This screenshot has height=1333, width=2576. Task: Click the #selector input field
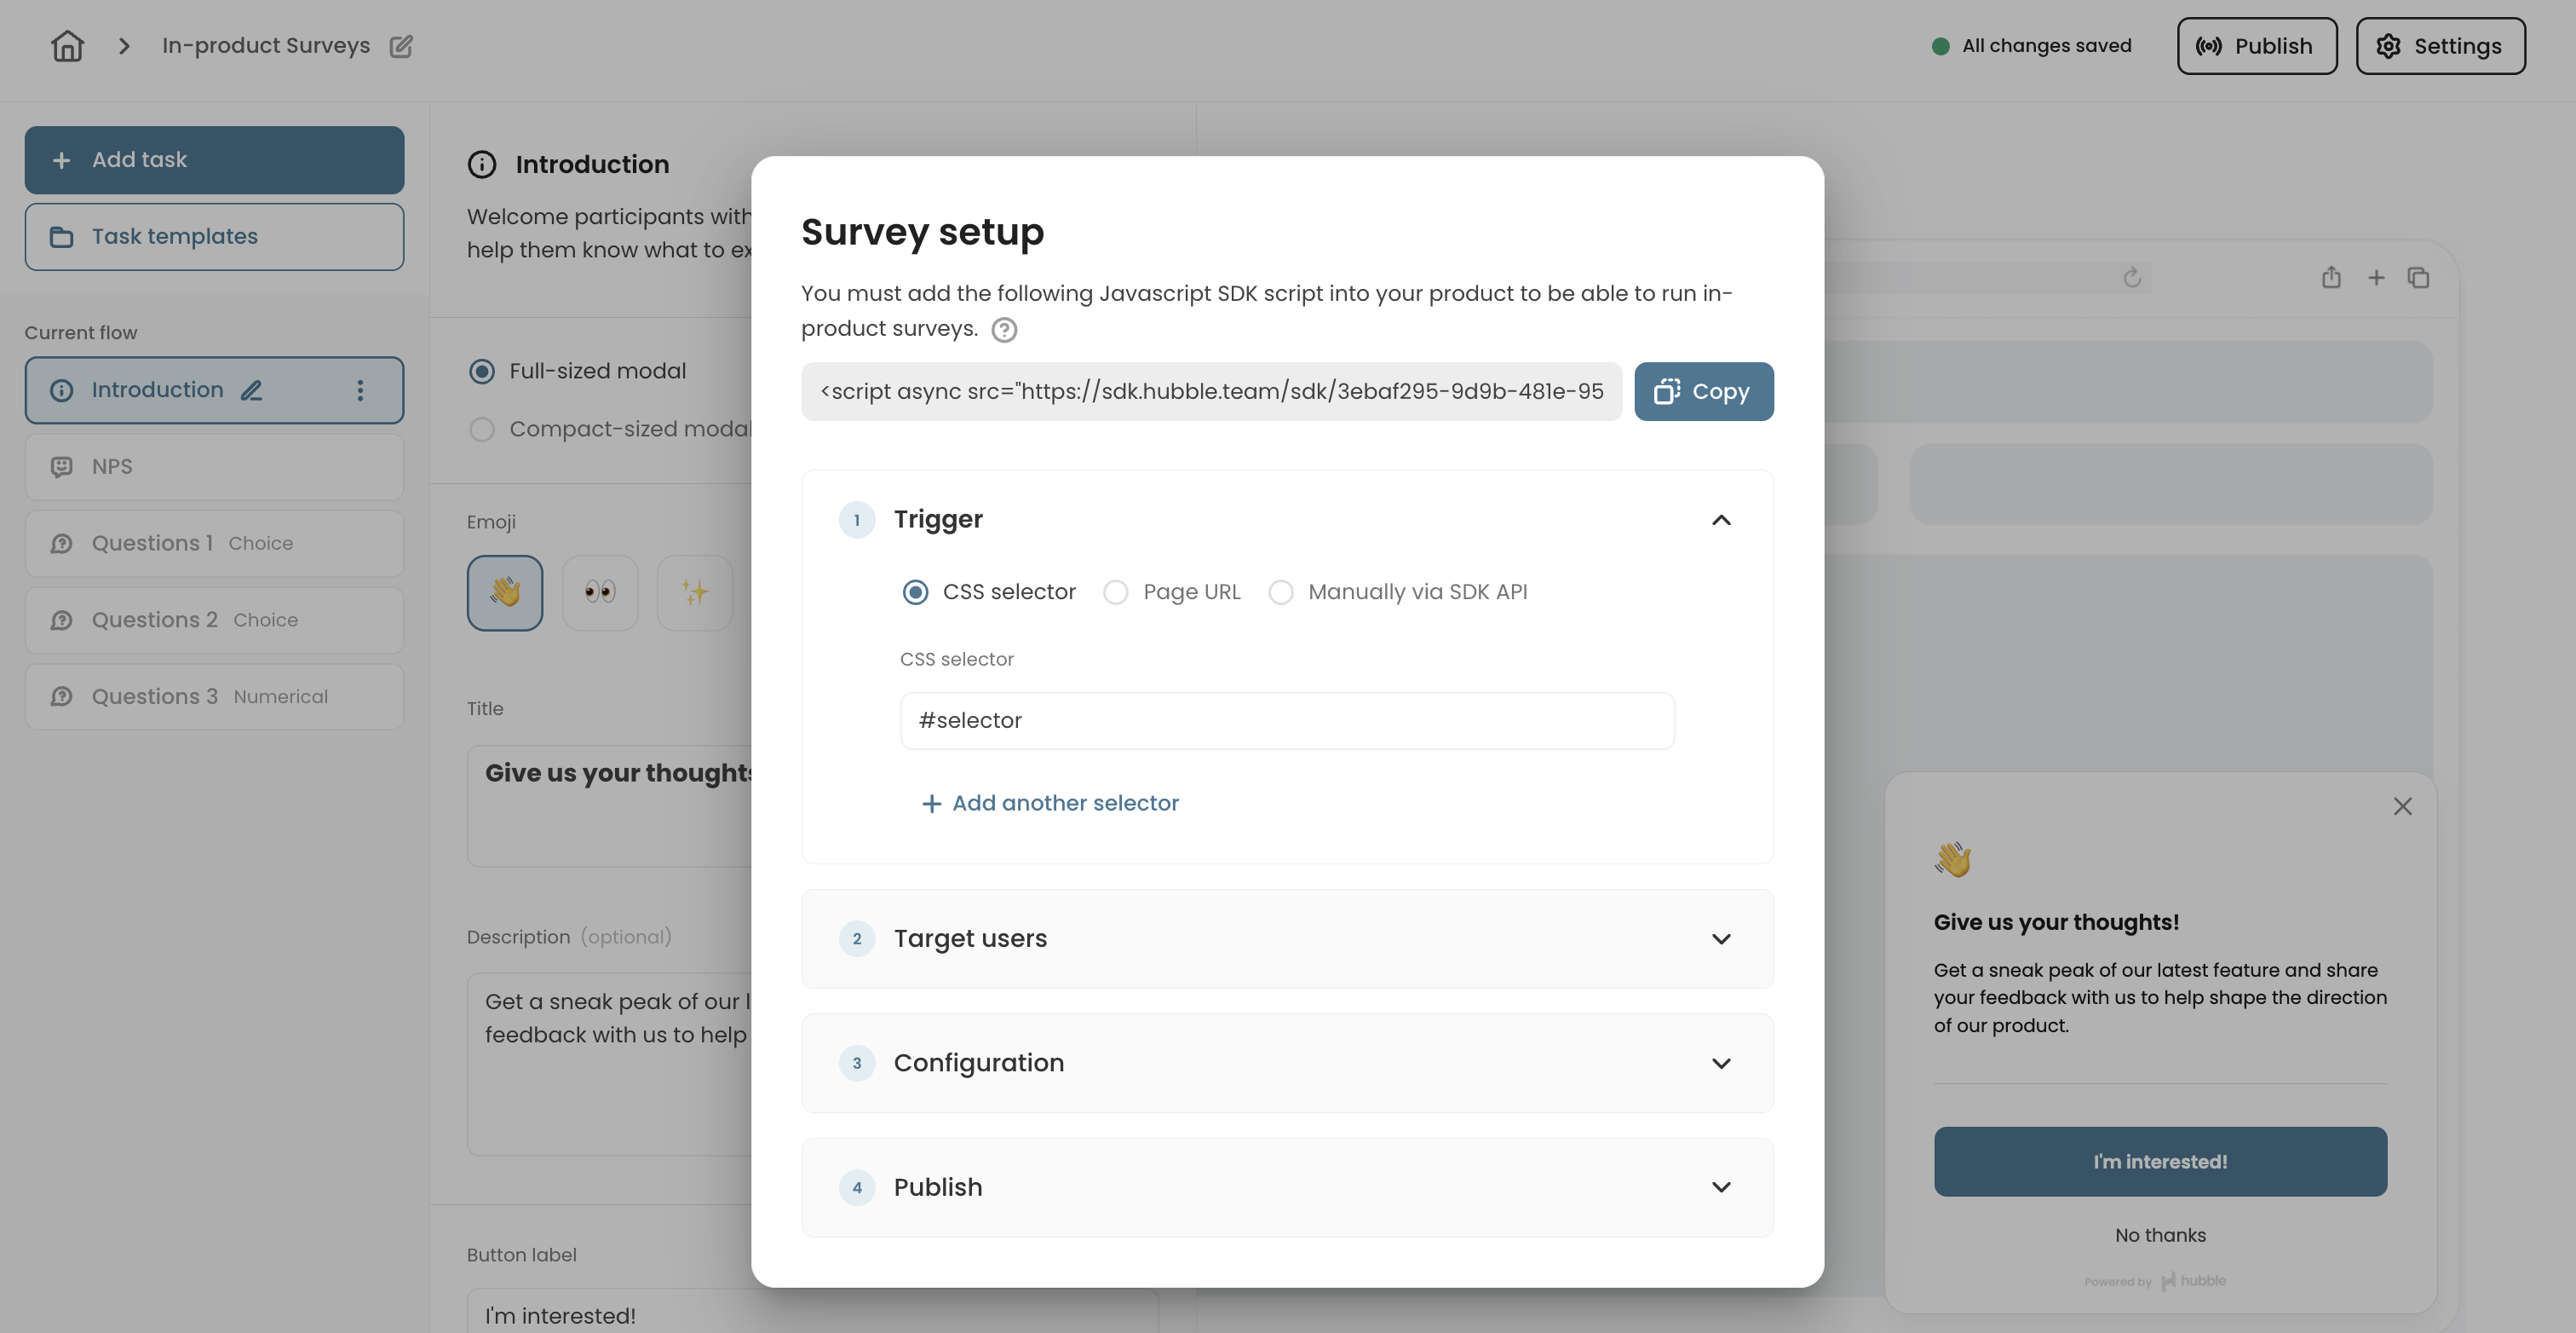(1288, 720)
